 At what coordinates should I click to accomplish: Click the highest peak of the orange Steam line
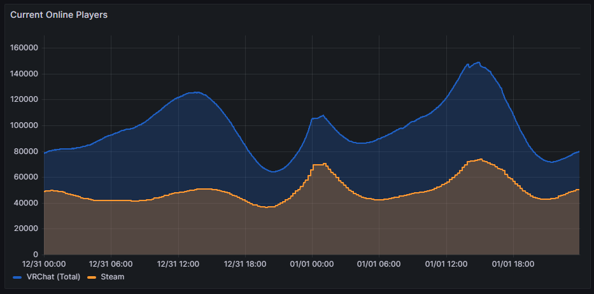coord(480,159)
